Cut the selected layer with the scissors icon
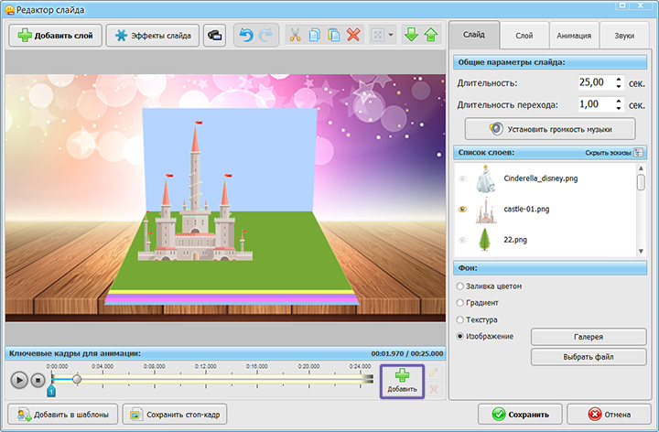 coord(295,35)
